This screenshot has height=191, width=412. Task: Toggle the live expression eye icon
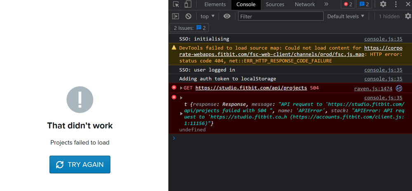click(x=227, y=16)
